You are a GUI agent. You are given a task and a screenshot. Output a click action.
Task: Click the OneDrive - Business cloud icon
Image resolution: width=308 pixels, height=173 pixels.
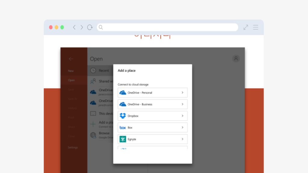[123, 104]
